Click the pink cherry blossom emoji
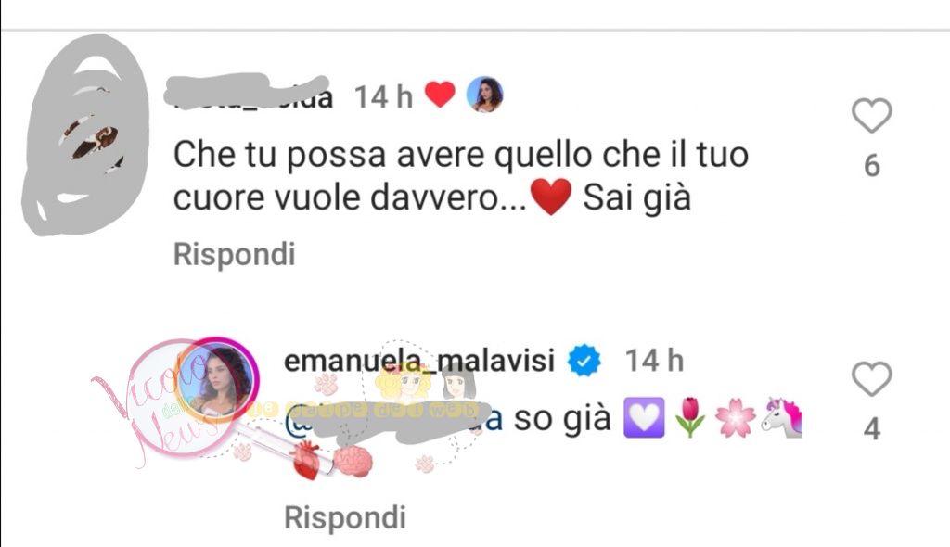The width and height of the screenshot is (950, 547). click(x=736, y=419)
